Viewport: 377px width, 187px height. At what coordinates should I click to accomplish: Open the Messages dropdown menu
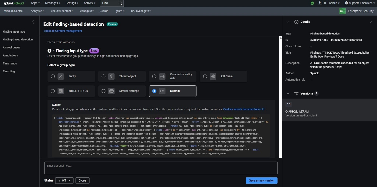coord(53,3)
